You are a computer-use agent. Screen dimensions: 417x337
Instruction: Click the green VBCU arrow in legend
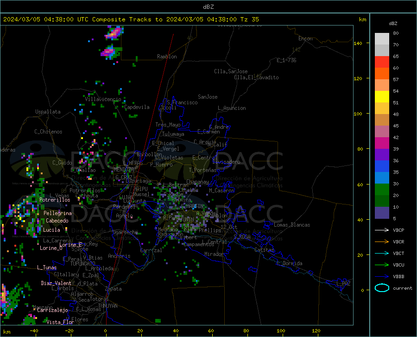(382, 265)
